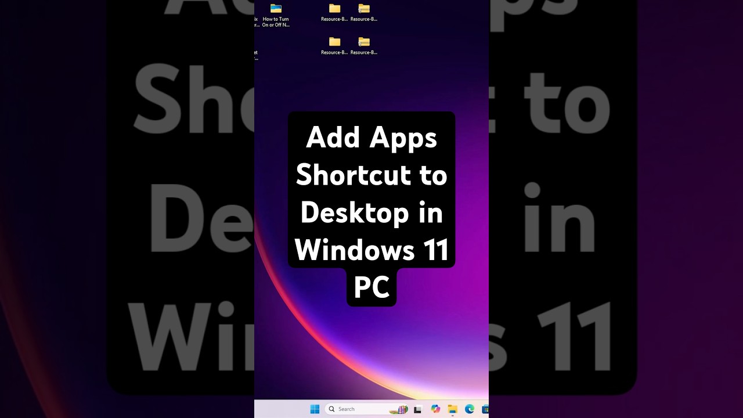743x418 pixels.
Task: Click the magnifier icon in the Search box
Action: [x=332, y=409]
